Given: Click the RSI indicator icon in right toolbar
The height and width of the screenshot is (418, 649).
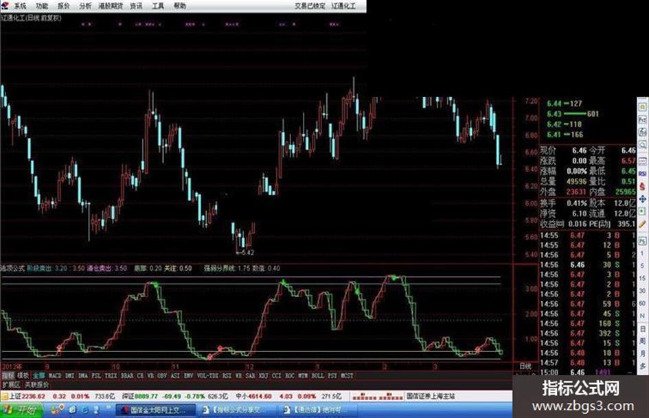Looking at the screenshot, I should pos(642,174).
